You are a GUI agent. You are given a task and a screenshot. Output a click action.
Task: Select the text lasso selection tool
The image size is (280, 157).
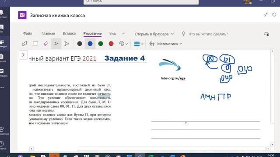tap(24, 44)
